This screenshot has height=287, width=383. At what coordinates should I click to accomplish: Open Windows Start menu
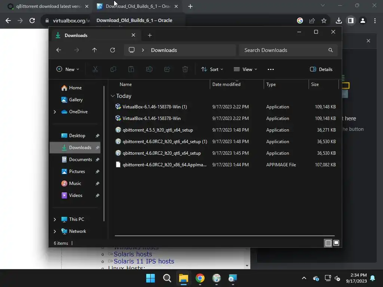(x=150, y=278)
